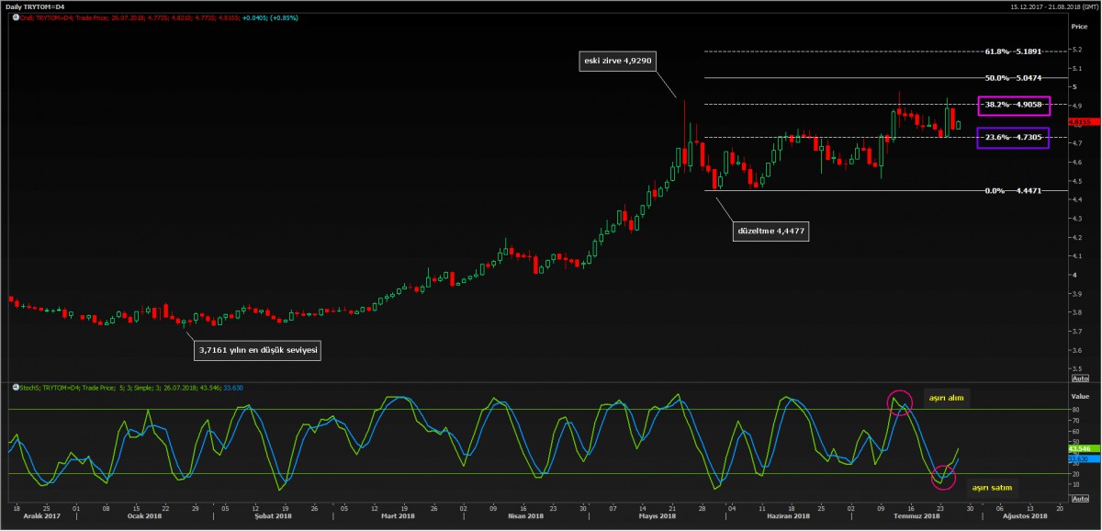Select the 'eski zirve 4,9290' annotation
Viewport: 1102px width, 531px height.
tap(618, 62)
